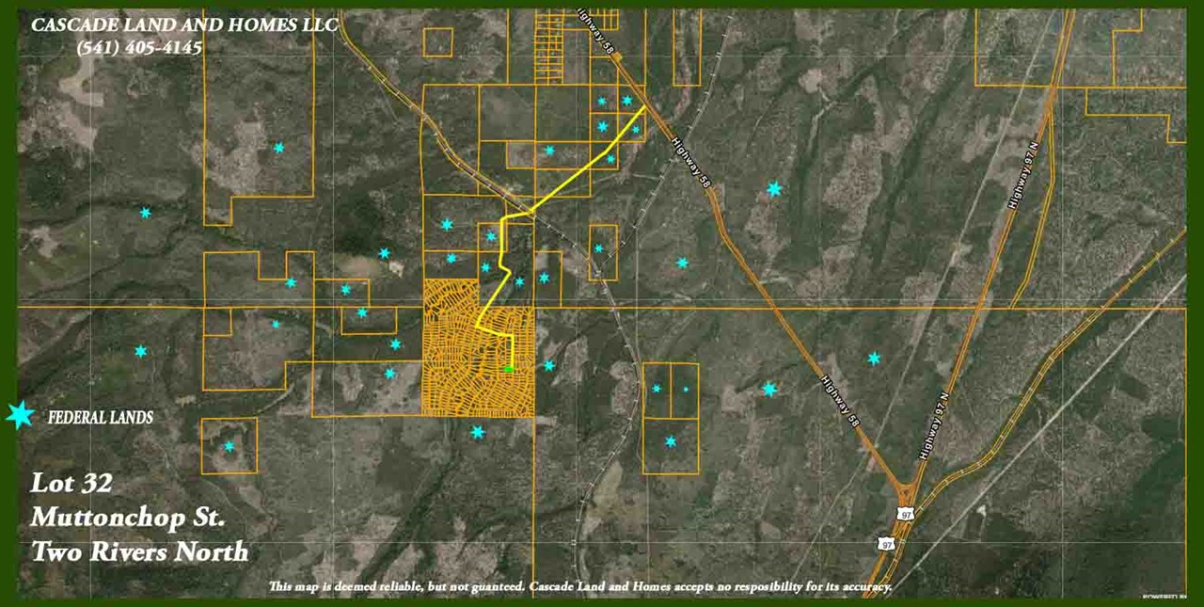The height and width of the screenshot is (607, 1204).
Task: Click the star just east of green lot marker
Action: [549, 365]
